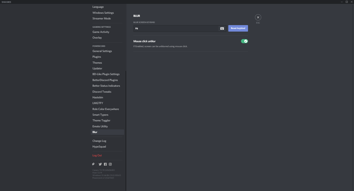The height and width of the screenshot is (191, 354).
Task: Click the Powercord plug icon in footer
Action: pyautogui.click(x=94, y=164)
